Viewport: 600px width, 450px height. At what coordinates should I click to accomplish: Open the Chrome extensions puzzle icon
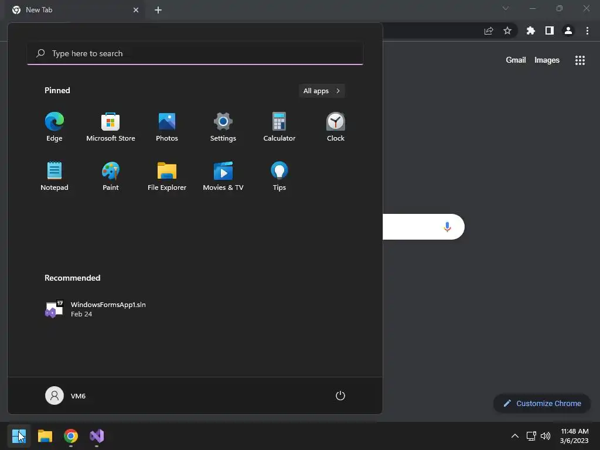531,30
